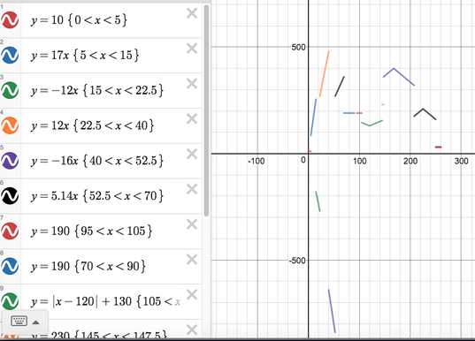Screen dimensions: 475x341
Task: Click the expression list scrollbar
Action: pos(207,110)
